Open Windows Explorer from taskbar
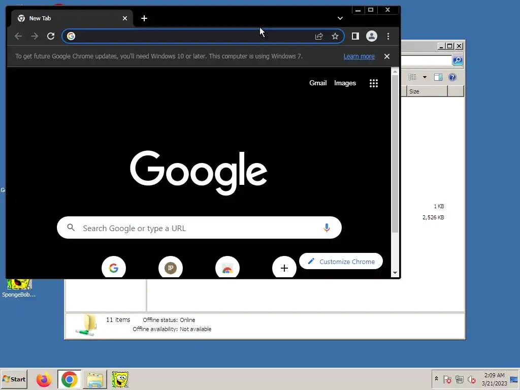The width and height of the screenshot is (520, 390). click(x=95, y=379)
